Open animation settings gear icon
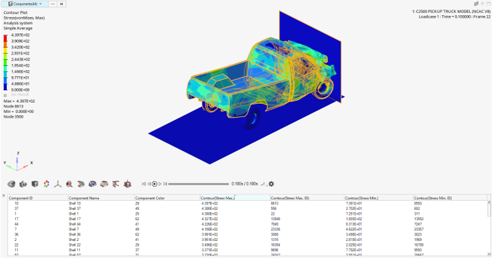Viewport: 493px width, 258px height. click(271, 184)
